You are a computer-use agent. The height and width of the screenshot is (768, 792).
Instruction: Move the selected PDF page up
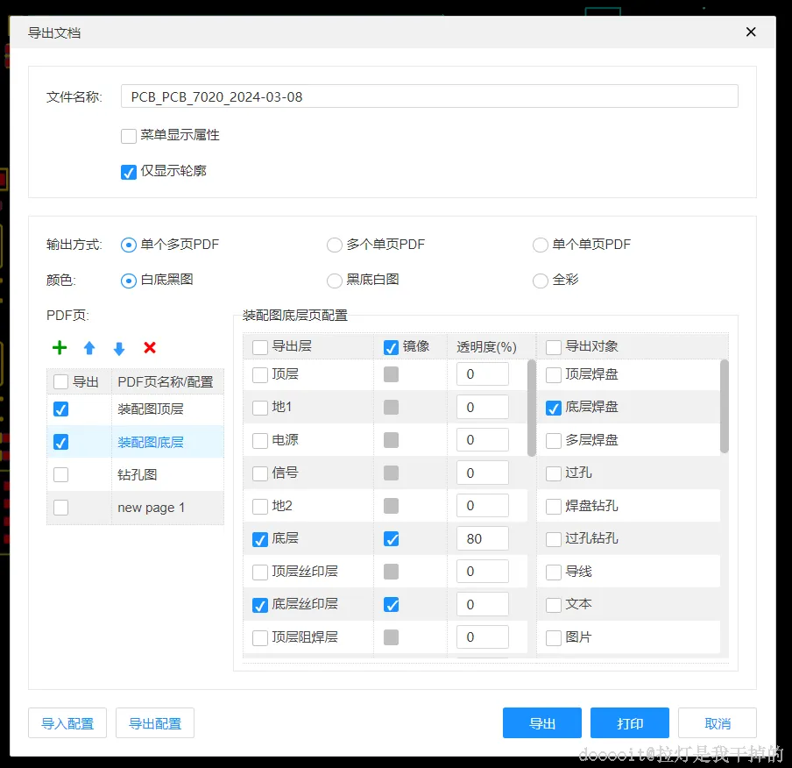(x=88, y=348)
